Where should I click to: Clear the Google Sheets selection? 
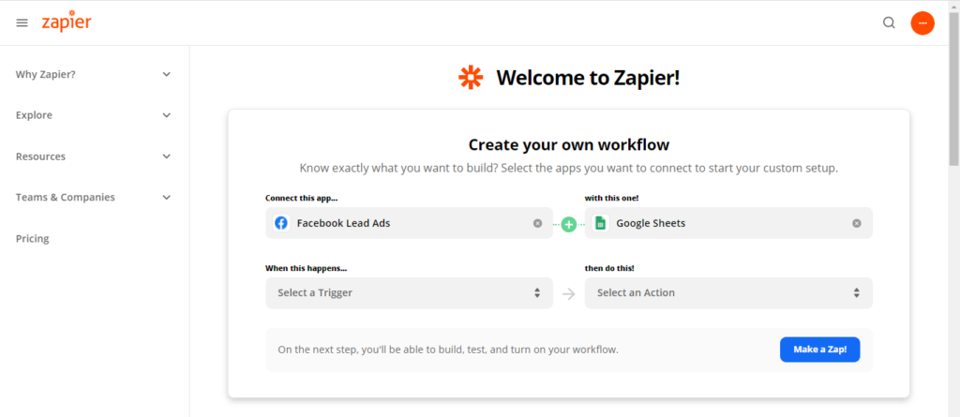tap(857, 223)
